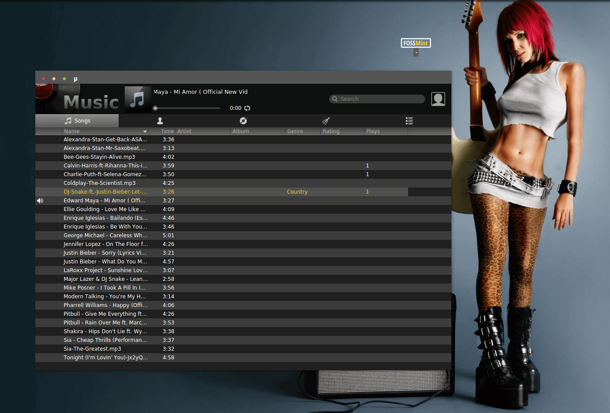Focus the Search input field
The width and height of the screenshot is (610, 413).
(x=377, y=99)
